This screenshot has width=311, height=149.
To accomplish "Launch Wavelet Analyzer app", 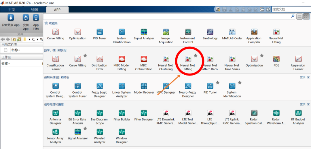I will point(100,136).
